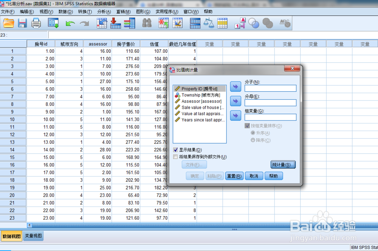This screenshot has width=378, height=251.
Task: Click the Weight cases scale icon
Action: 209,23
